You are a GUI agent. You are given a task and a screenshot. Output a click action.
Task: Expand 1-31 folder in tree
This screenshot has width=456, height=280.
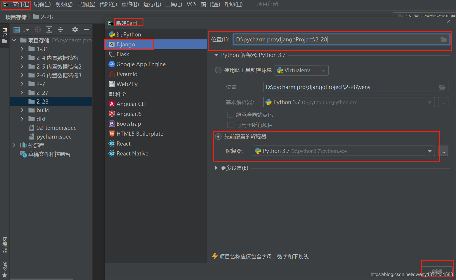(22, 49)
